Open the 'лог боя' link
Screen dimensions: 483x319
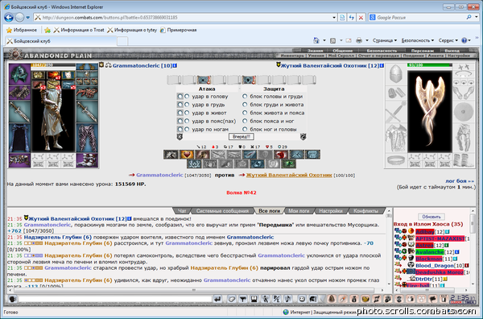coord(460,181)
